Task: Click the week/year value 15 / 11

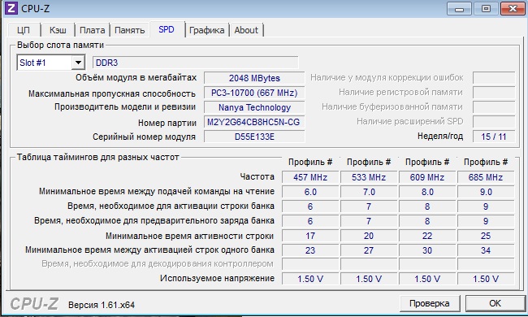Action: coord(494,137)
